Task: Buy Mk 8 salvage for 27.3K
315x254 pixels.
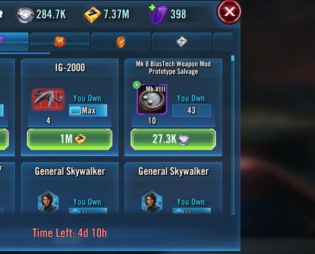Action: pyautogui.click(x=173, y=139)
